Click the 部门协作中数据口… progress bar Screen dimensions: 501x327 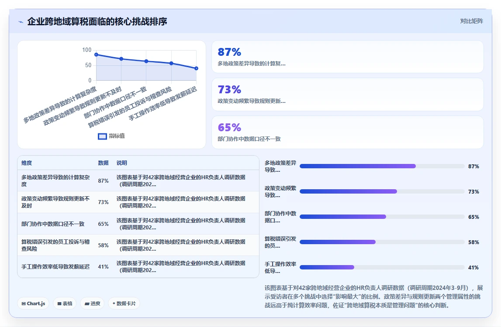click(382, 217)
